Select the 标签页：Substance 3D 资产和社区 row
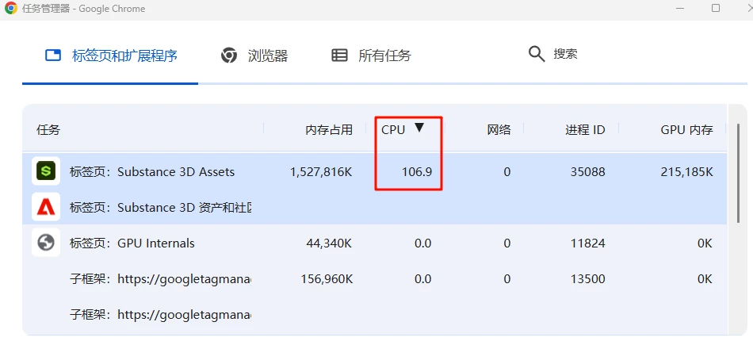 point(375,207)
